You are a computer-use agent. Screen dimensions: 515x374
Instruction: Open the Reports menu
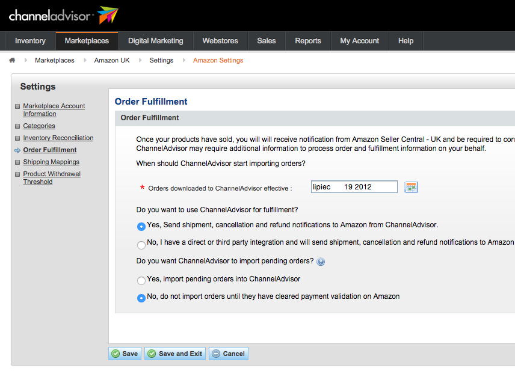(x=308, y=41)
